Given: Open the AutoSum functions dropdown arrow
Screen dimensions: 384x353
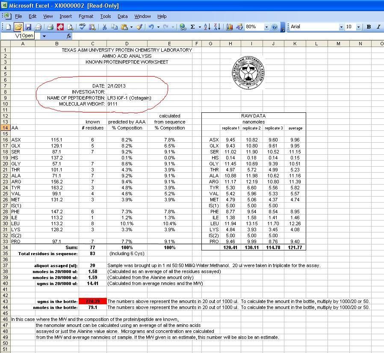Looking at the screenshot, I should [200, 27].
